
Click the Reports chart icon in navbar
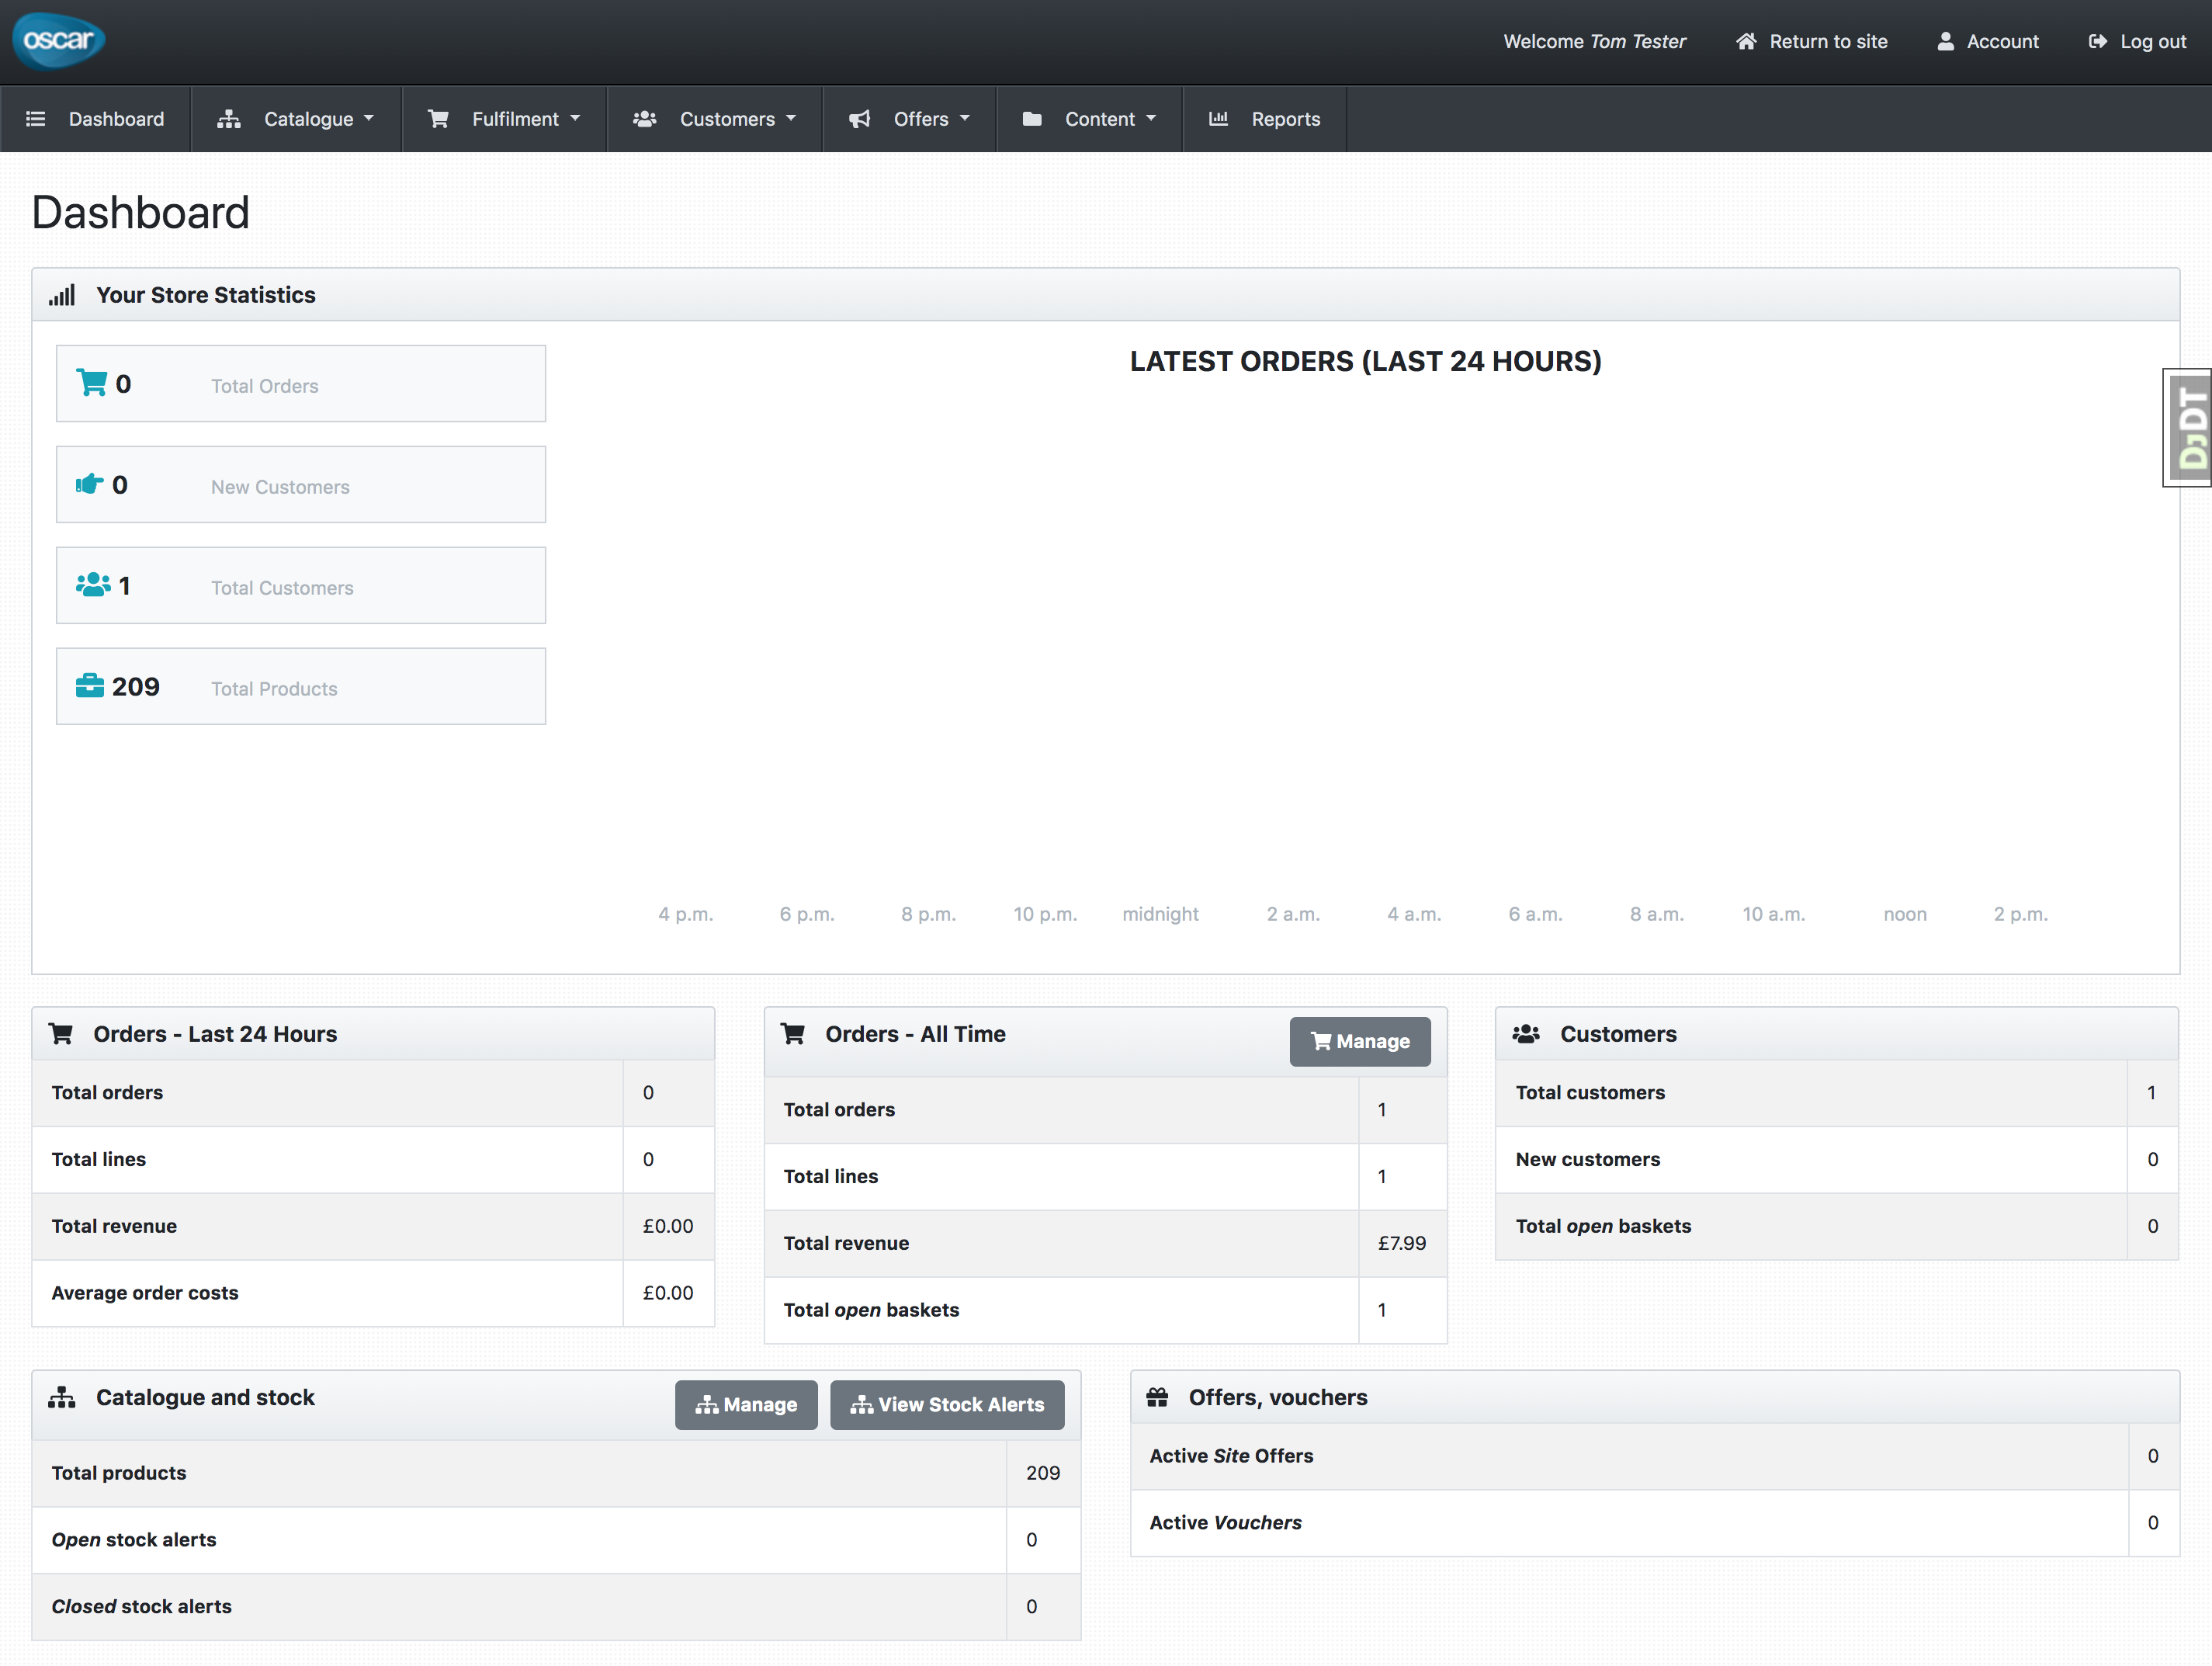click(x=1218, y=119)
